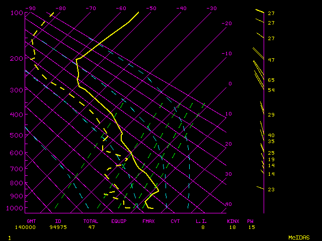Viewport: 322px width, 241px height.
Task: Click the EQUIP column header
Action: pyautogui.click(x=119, y=221)
